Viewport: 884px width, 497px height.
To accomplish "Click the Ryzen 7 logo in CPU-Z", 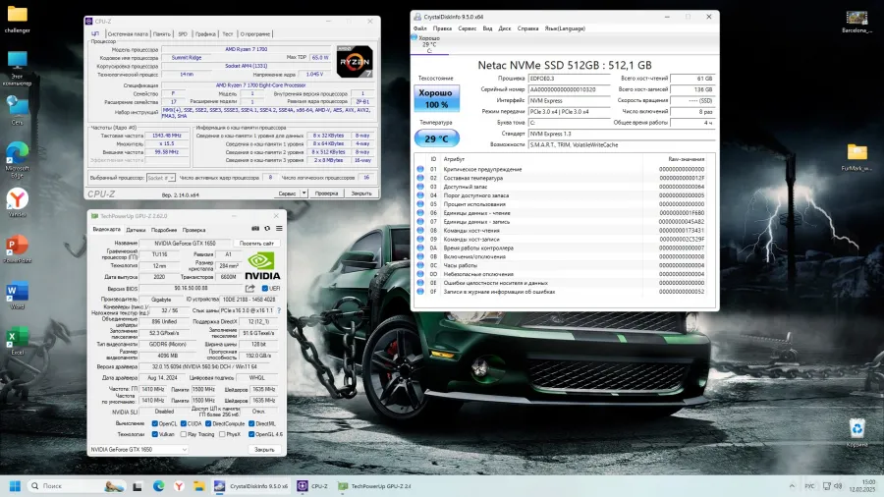I will [x=355, y=62].
